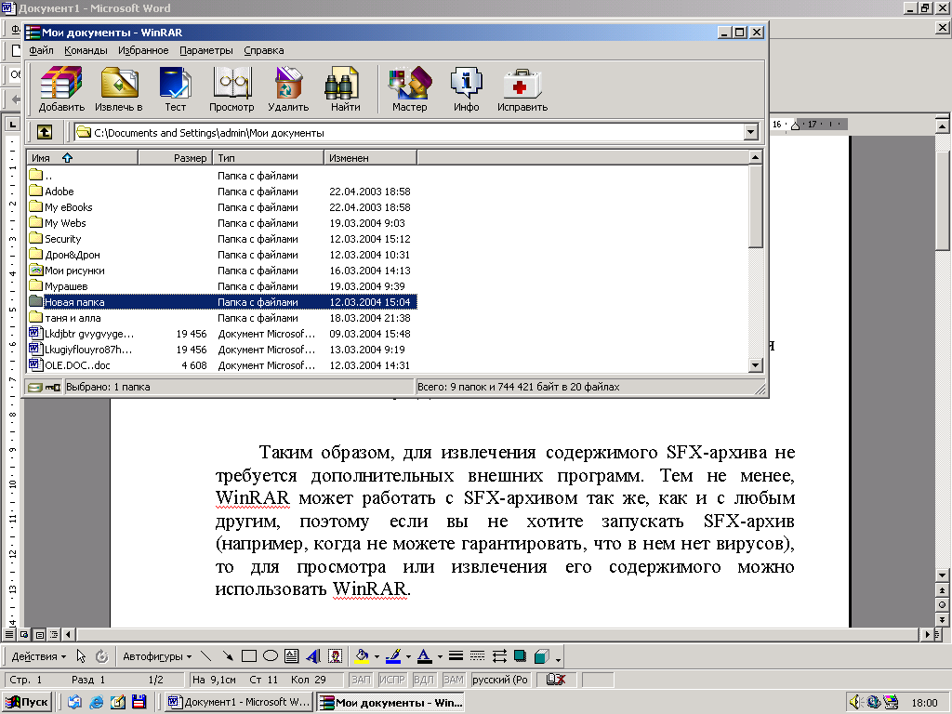Click the Пуск start button
The image size is (952, 714).
point(27,703)
